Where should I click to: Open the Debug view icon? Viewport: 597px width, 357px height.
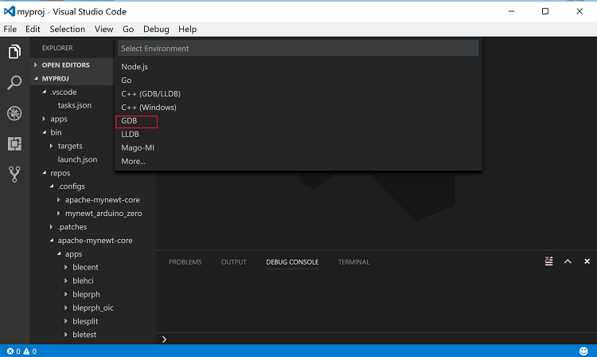(14, 113)
